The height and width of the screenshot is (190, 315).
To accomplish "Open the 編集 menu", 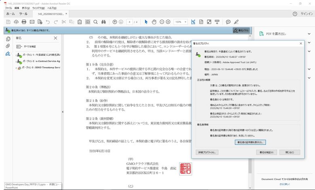I will click(17, 8).
